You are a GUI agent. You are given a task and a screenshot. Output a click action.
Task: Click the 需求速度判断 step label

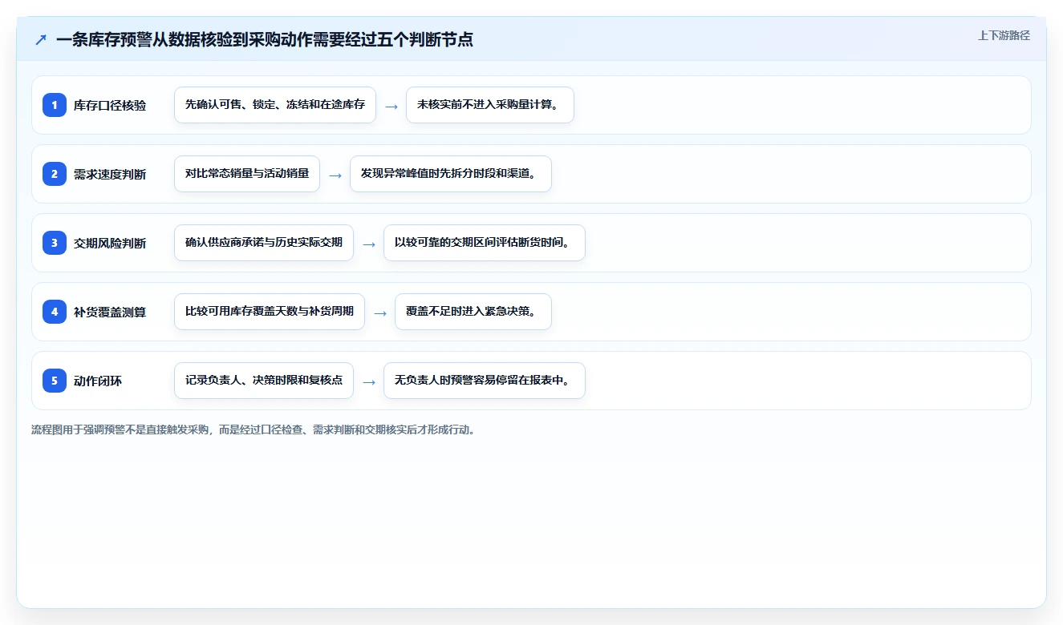110,174
